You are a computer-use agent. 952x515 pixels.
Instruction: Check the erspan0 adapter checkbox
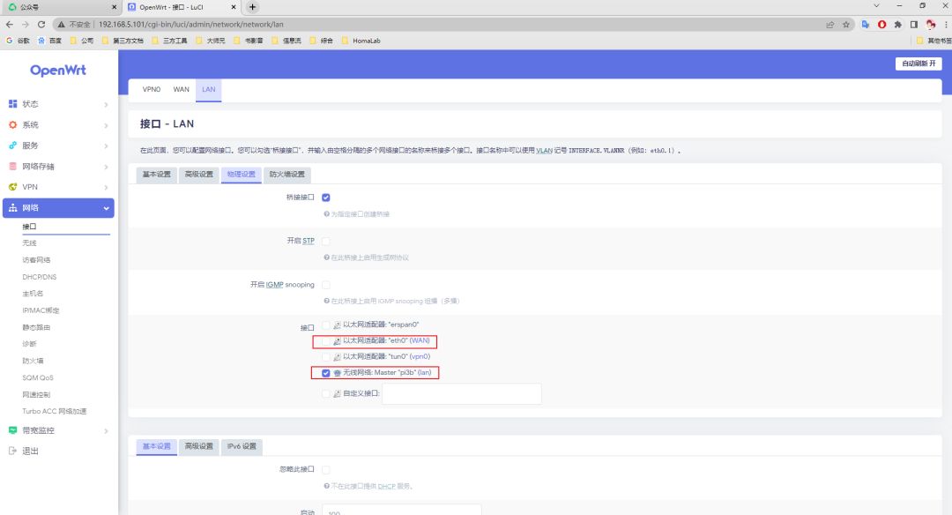[326, 325]
